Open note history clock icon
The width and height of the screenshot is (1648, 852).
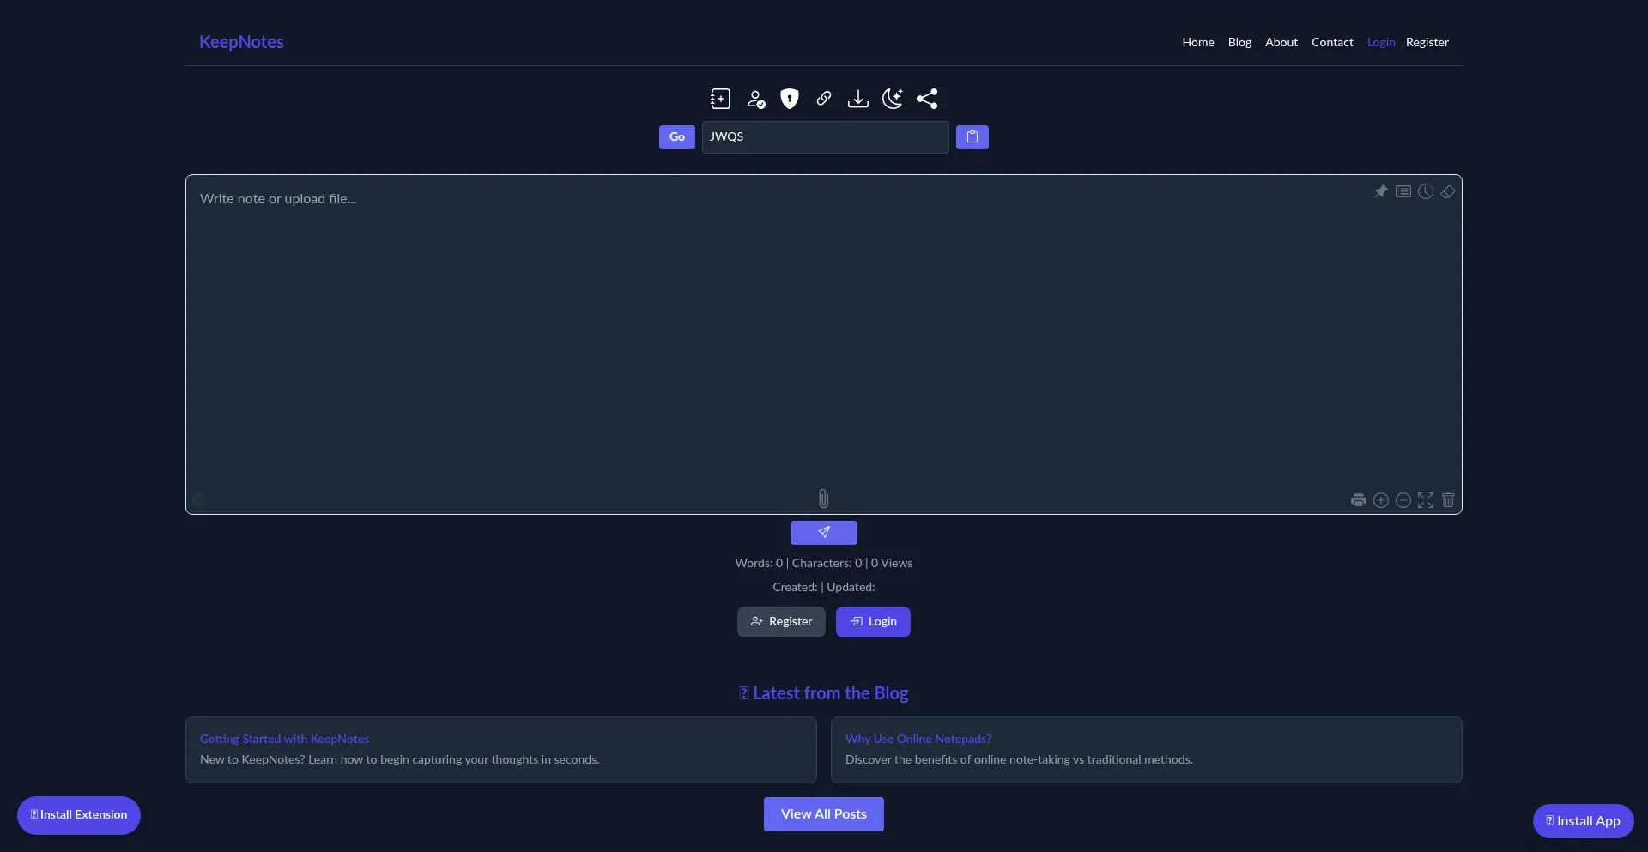[x=1426, y=191]
